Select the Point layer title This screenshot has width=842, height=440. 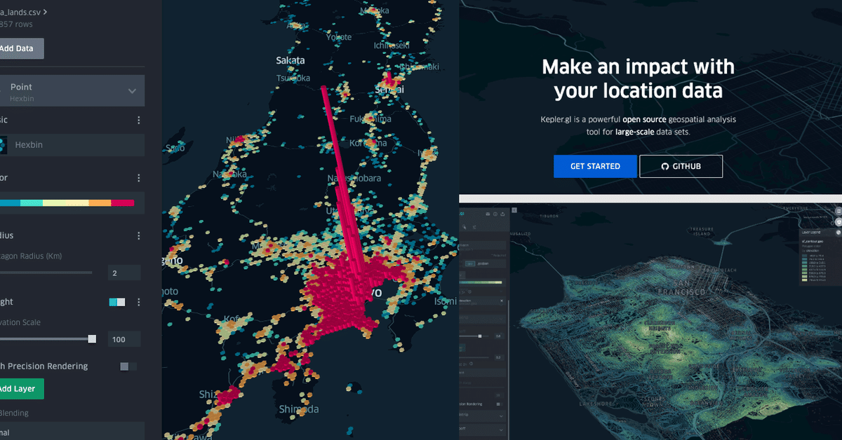pyautogui.click(x=21, y=87)
